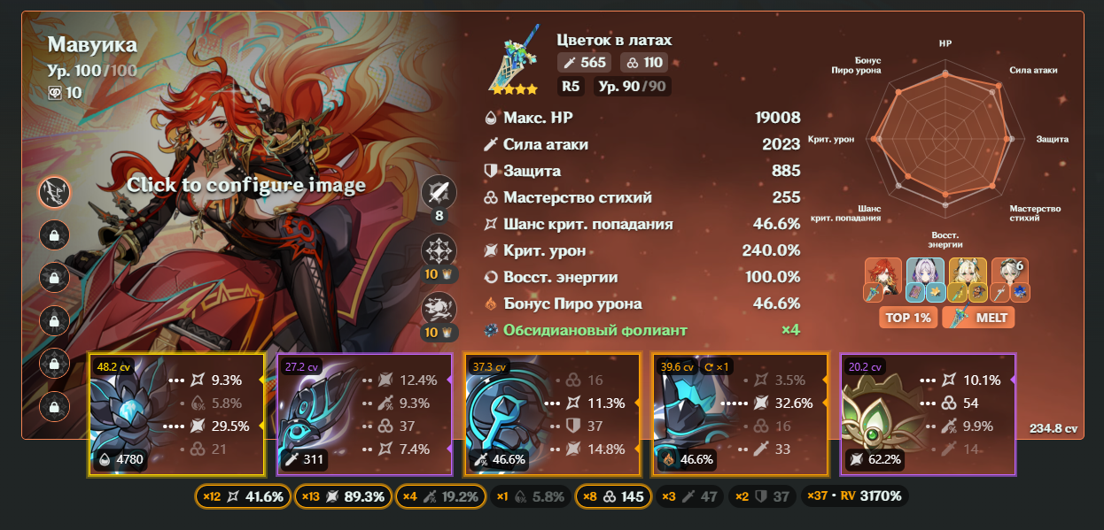Click to configure character image
This screenshot has width=1104, height=530.
245,185
